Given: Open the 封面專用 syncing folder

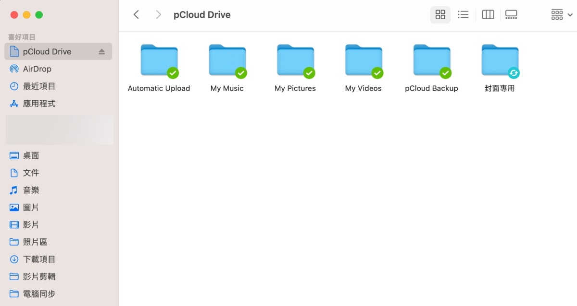Looking at the screenshot, I should pyautogui.click(x=500, y=60).
